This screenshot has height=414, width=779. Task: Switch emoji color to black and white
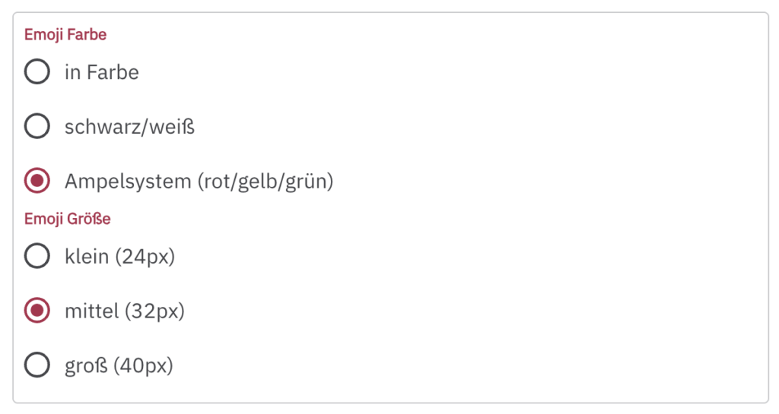coord(37,126)
